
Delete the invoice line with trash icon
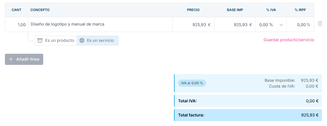click(x=320, y=24)
